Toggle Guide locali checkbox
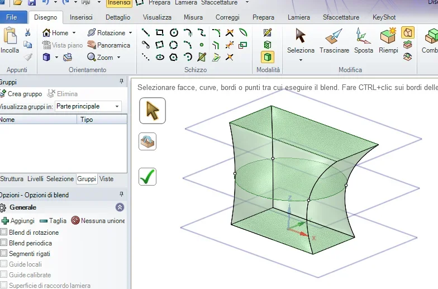Screen dimensions: 438x289 click(x=3, y=264)
